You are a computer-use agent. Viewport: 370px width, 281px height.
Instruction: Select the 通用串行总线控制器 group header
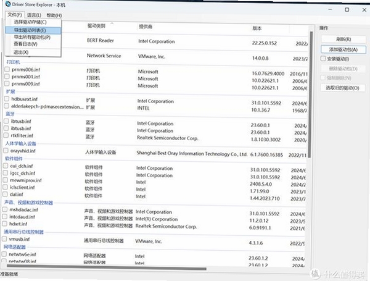point(23,232)
